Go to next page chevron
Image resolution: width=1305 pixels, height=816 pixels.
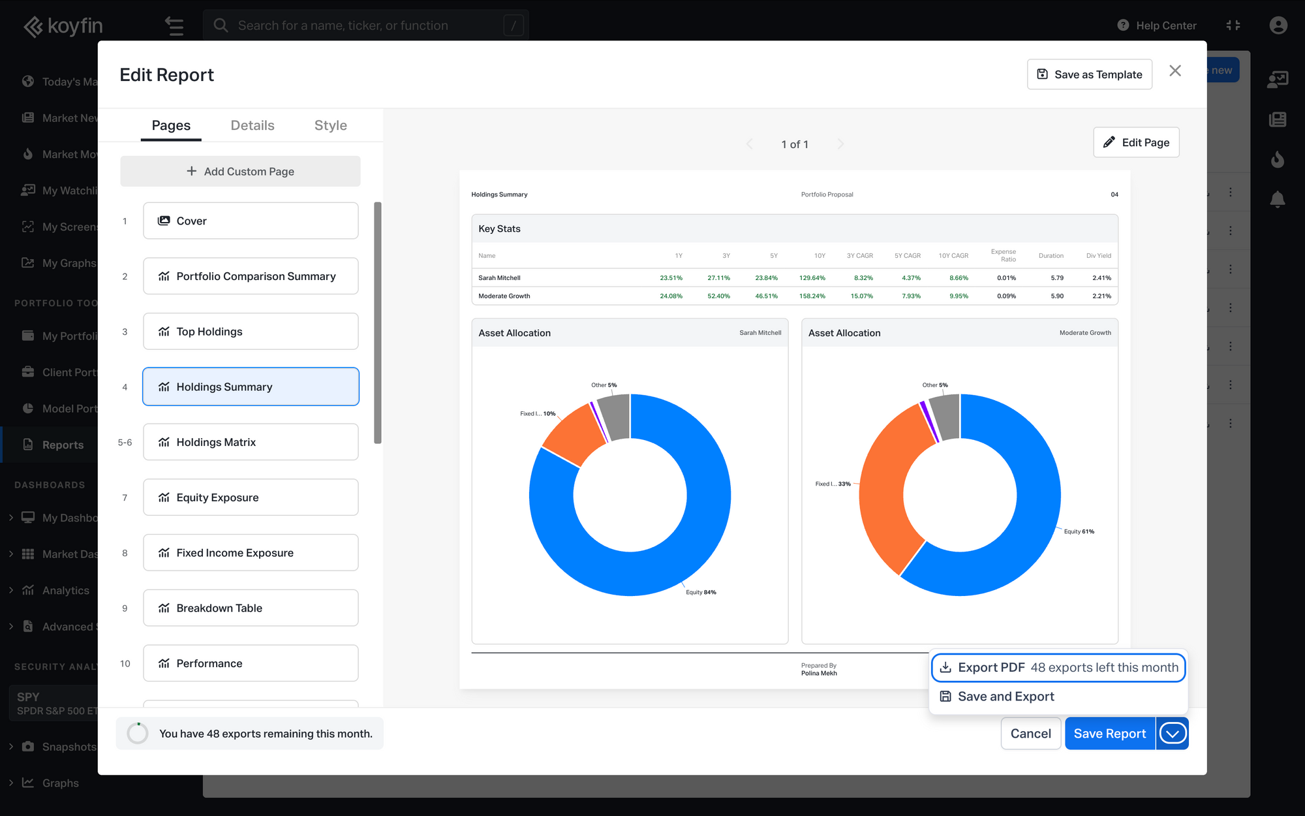point(840,144)
